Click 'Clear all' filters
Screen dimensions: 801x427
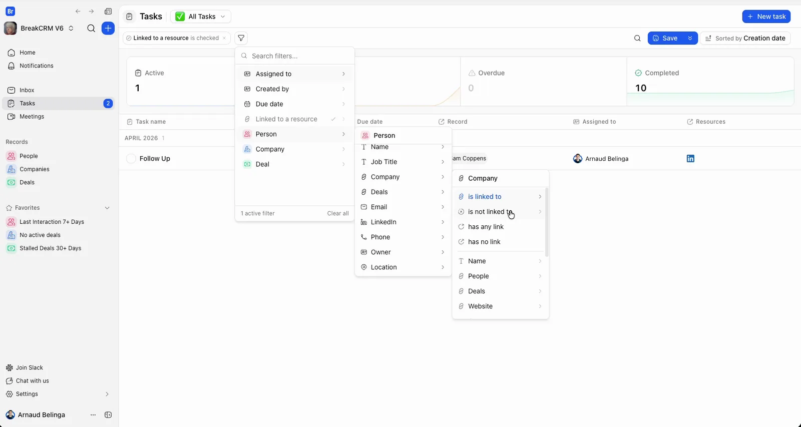[338, 213]
